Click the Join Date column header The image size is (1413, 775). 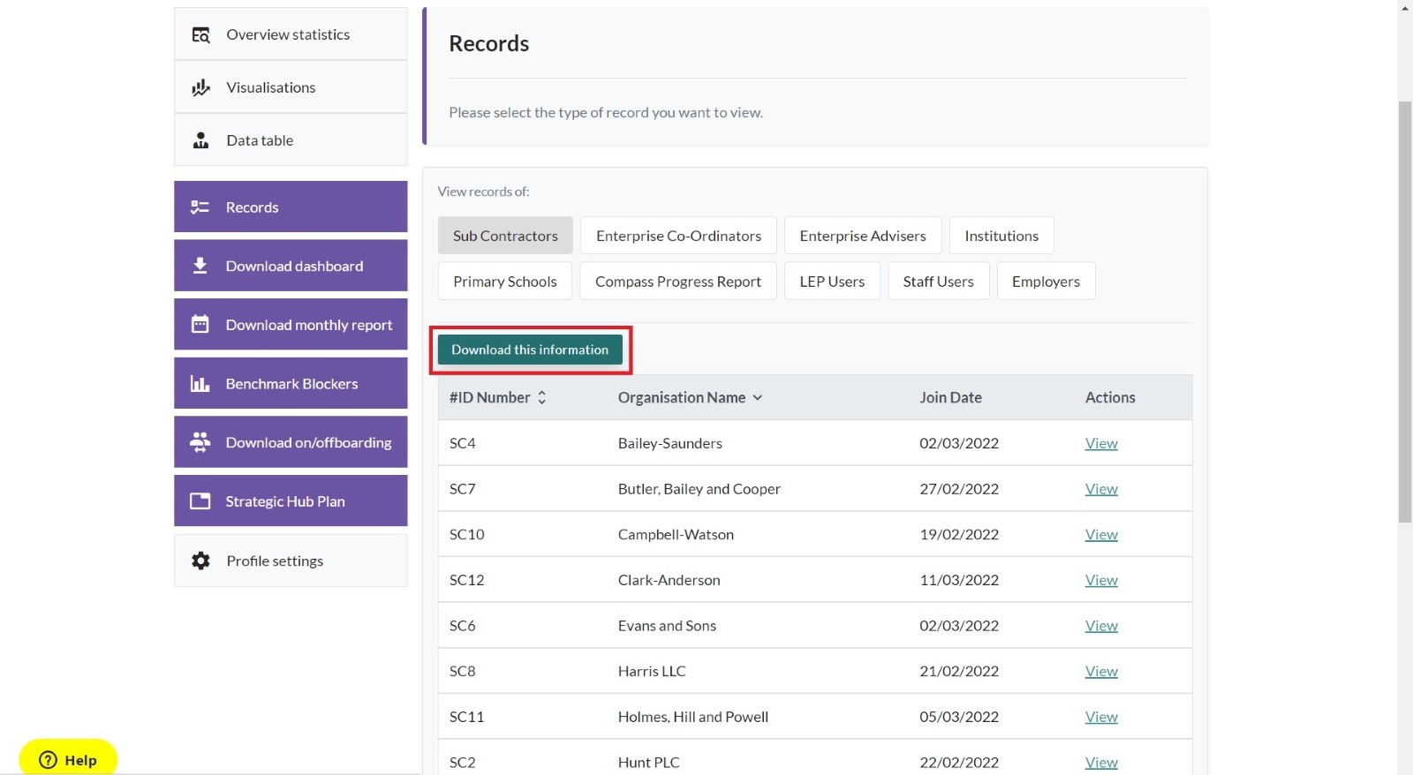[950, 397]
